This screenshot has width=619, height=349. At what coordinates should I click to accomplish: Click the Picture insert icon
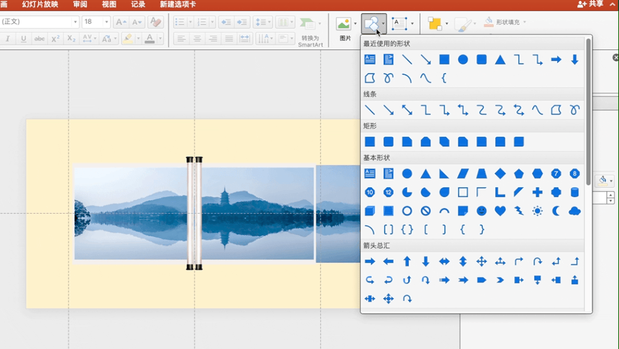344,24
